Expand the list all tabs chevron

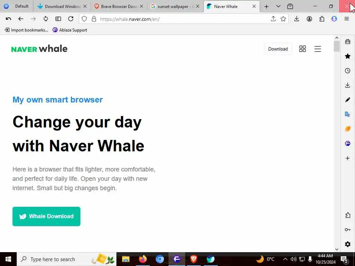point(278,6)
